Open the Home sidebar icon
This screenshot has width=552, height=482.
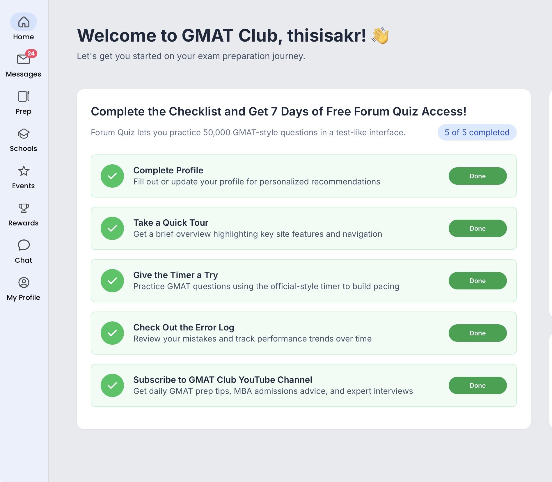[24, 22]
